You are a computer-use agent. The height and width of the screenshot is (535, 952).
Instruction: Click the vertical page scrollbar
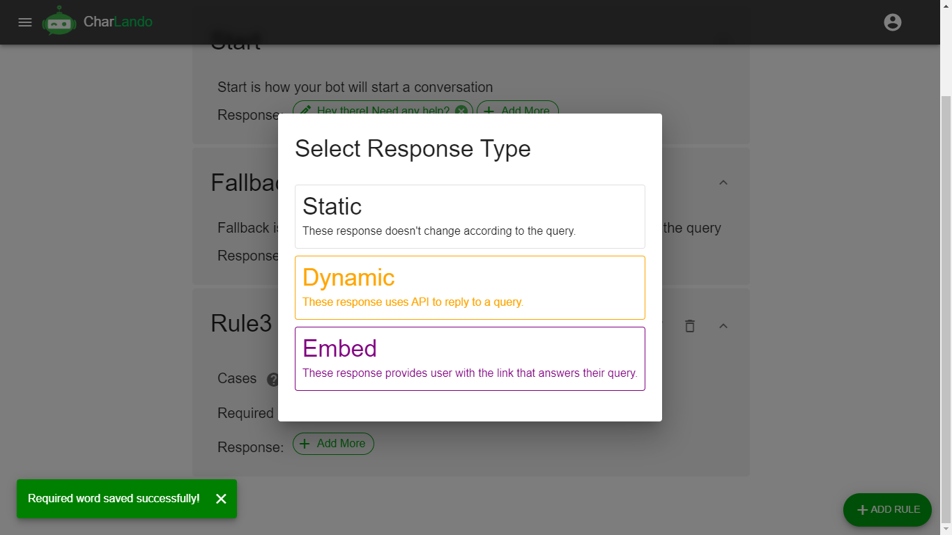point(946,279)
